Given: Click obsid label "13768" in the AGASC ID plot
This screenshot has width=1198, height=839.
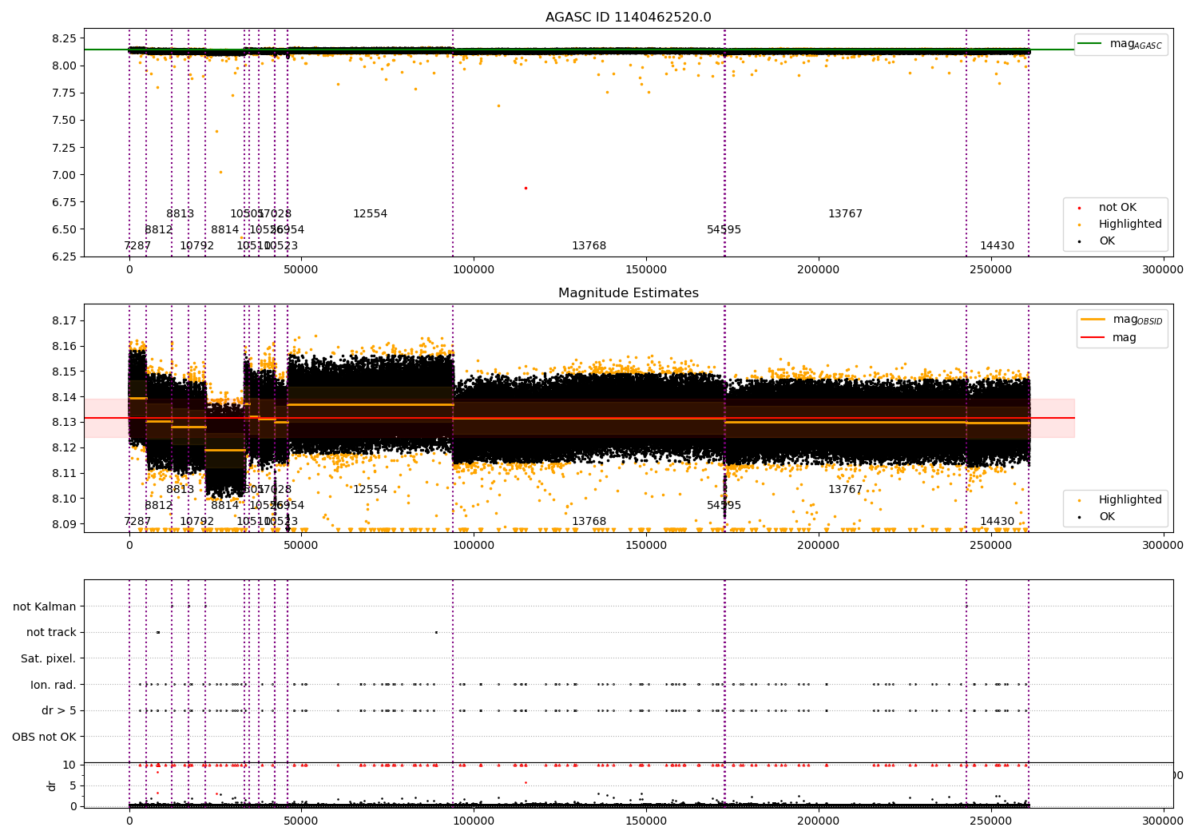Looking at the screenshot, I should pos(589,246).
